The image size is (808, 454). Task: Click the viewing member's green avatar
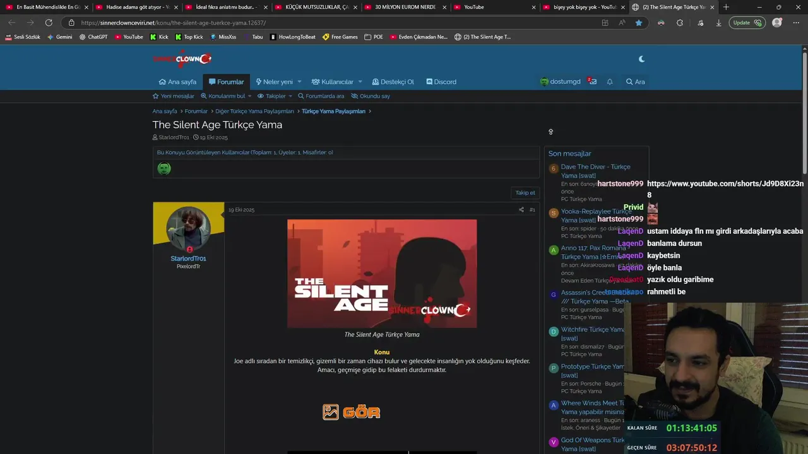164,168
